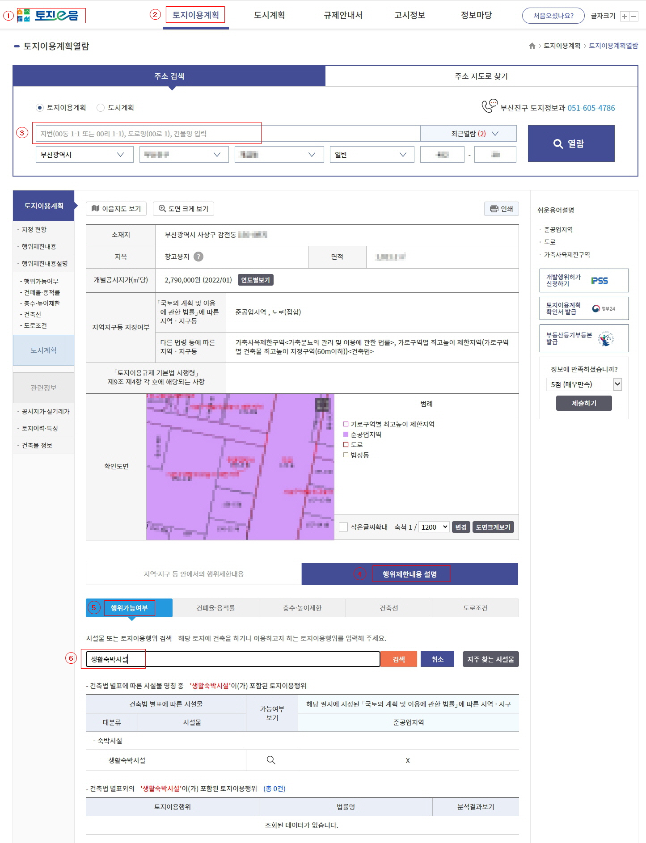Viewport: 646px width, 843px height.
Task: Select the 도시계획 radio button
Action: click(101, 108)
